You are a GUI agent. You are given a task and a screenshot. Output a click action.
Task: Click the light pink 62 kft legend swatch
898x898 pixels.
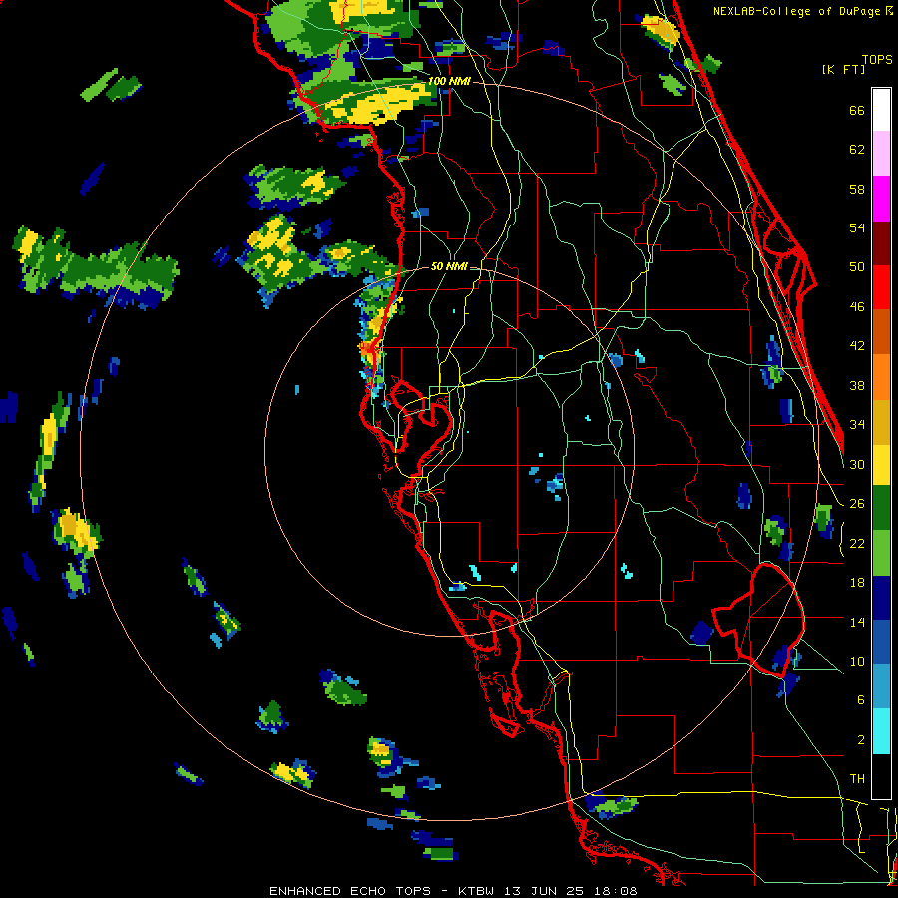click(881, 153)
